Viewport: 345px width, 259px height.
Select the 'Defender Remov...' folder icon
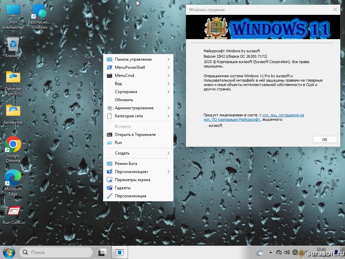(x=13, y=83)
